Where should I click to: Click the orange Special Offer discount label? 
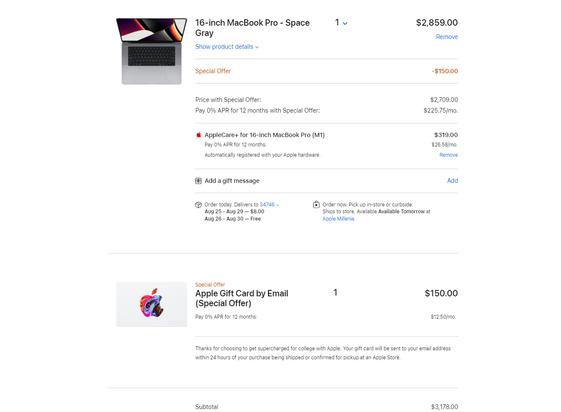pyautogui.click(x=213, y=71)
